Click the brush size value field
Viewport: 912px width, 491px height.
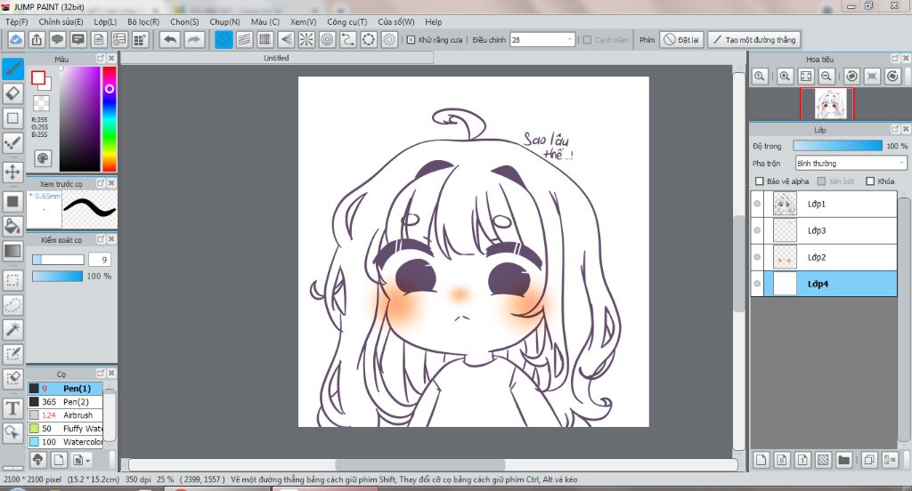(100, 260)
